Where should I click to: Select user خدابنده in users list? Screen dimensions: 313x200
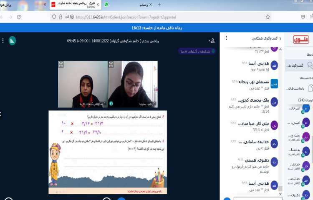(299, 180)
